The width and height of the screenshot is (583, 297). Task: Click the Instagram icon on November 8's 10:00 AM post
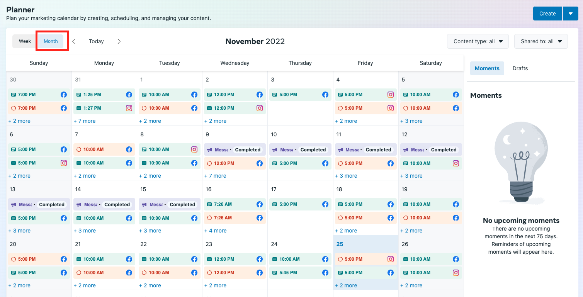(194, 149)
